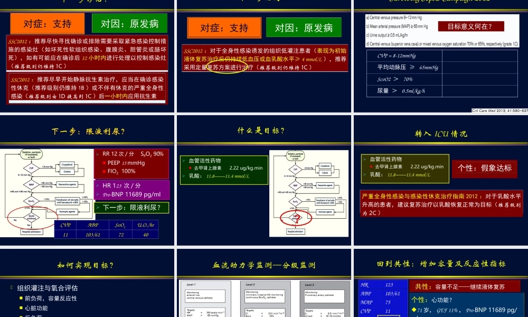Viewport: 528px width, 317px height.
Task: Select the Hospital admission end box
Action: click(32, 231)
